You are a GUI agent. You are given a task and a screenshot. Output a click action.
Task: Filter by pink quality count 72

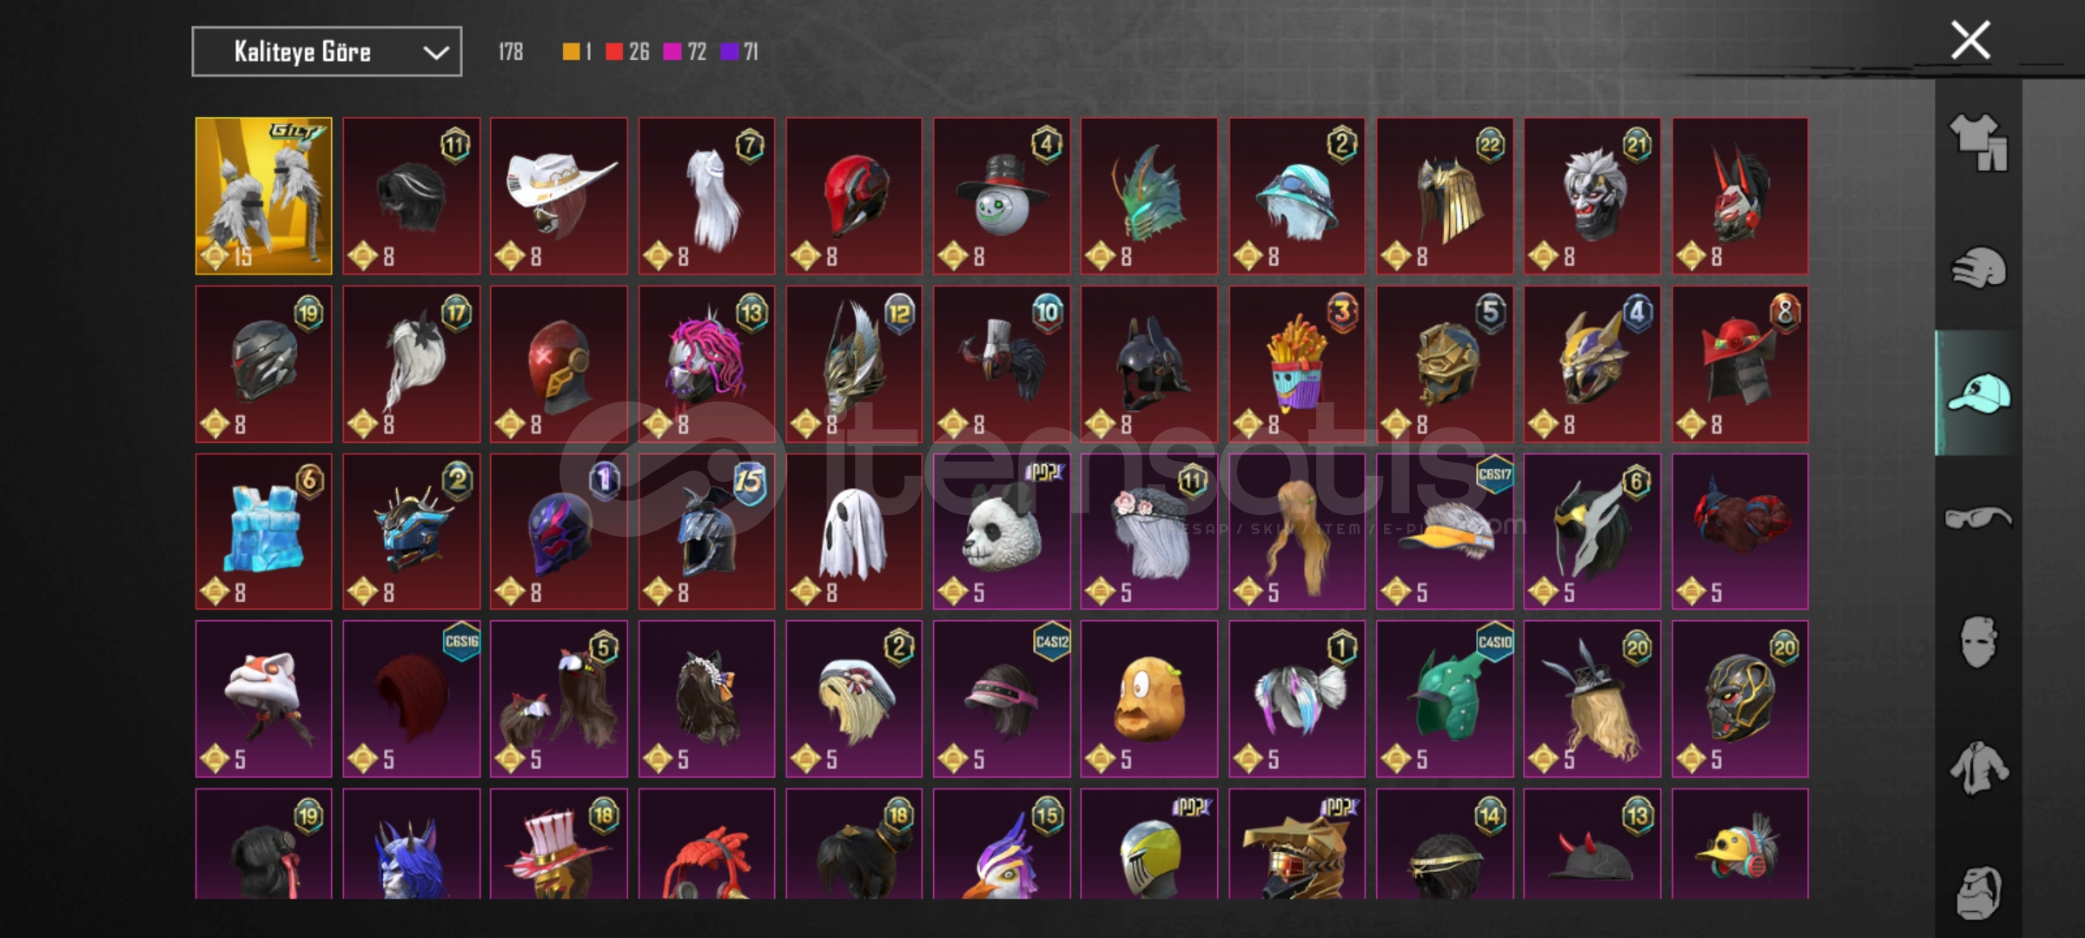pyautogui.click(x=685, y=52)
